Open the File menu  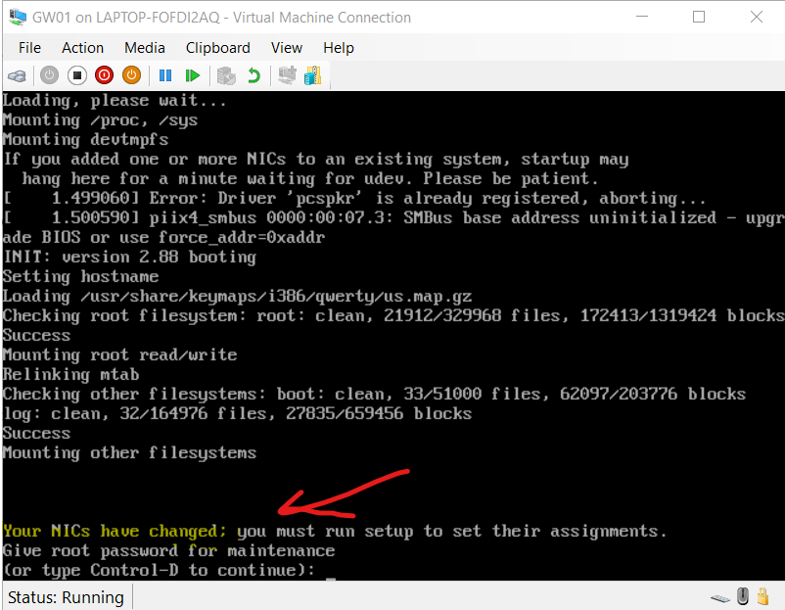pyautogui.click(x=29, y=48)
